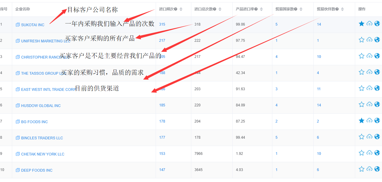Click cloud icon in CHRISTOPHER RANCH row
The width and height of the screenshot is (382, 182).
(369, 56)
